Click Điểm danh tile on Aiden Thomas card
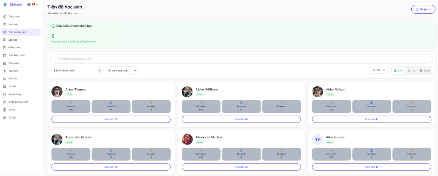This screenshot has height=176, width=438. coord(71,106)
